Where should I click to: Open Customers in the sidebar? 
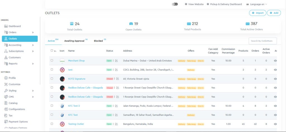pos(15,57)
